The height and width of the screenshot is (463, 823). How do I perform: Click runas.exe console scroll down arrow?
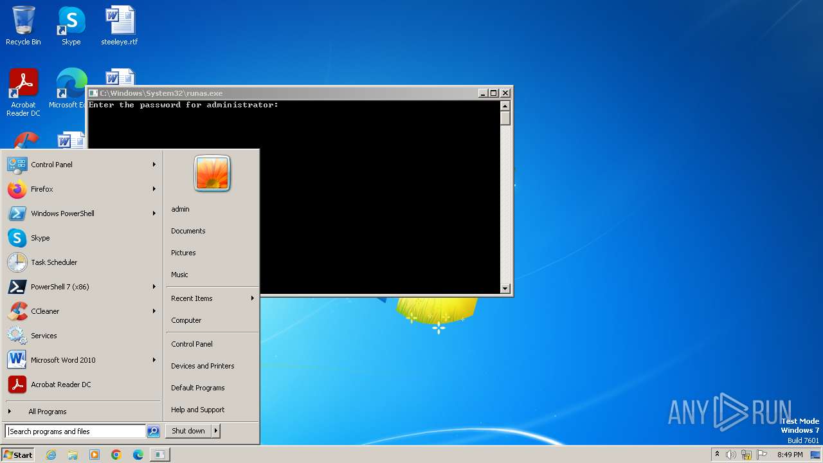coord(505,289)
